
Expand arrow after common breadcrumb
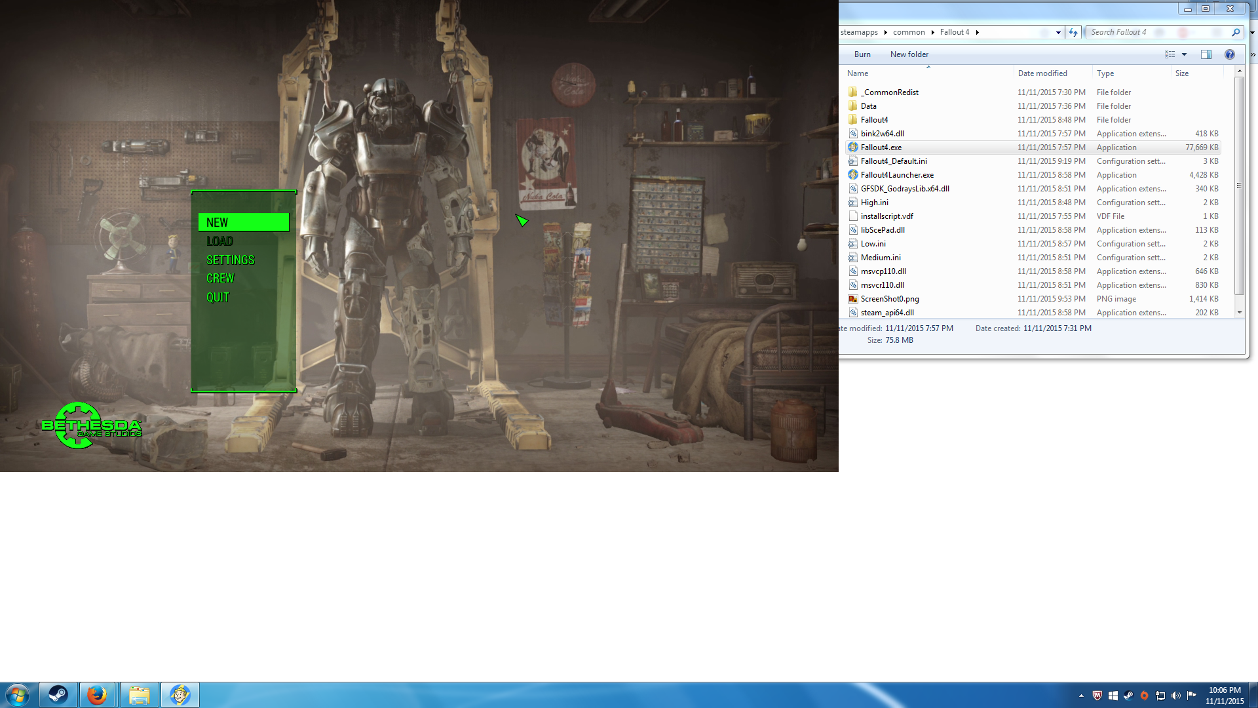click(932, 32)
